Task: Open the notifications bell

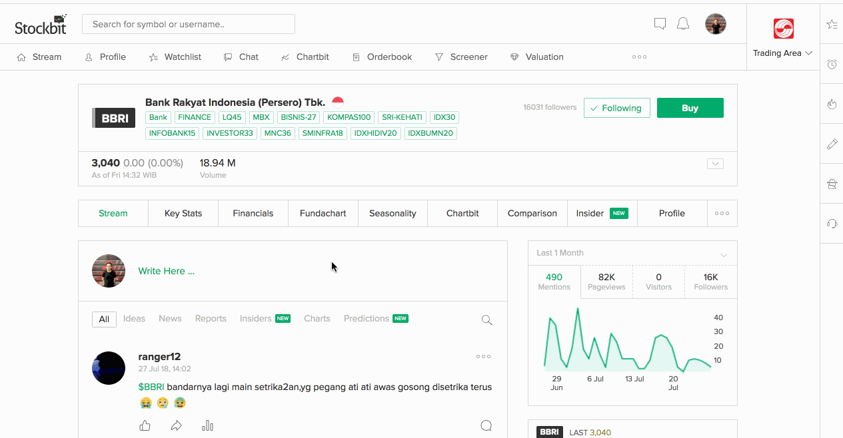Action: [x=683, y=24]
